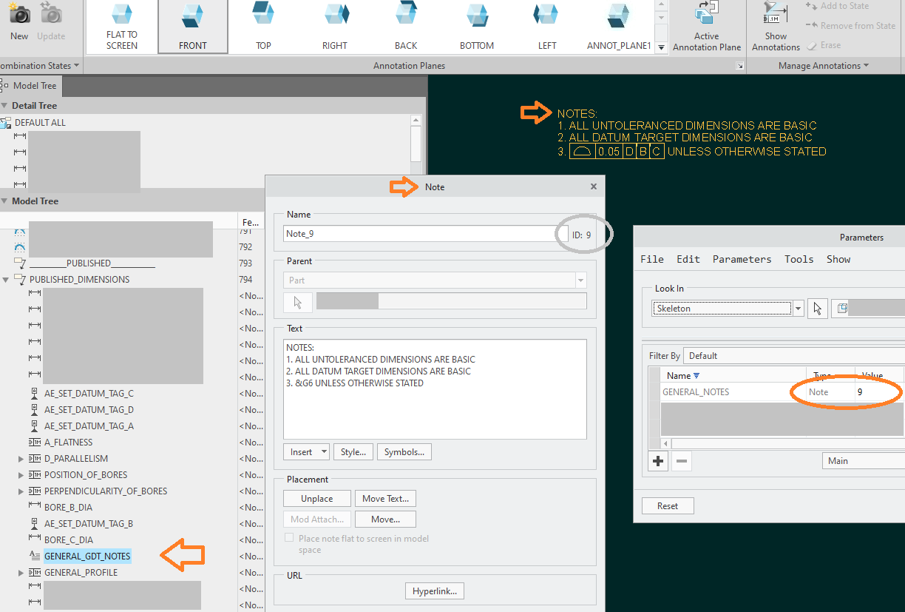This screenshot has width=905, height=612.
Task: Click inside the Note_9 name field
Action: 414,232
